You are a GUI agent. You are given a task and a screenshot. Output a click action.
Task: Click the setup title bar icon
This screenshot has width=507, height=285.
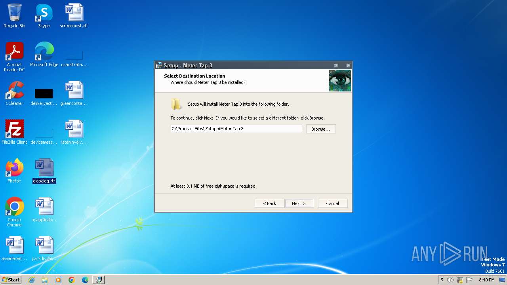tap(158, 65)
